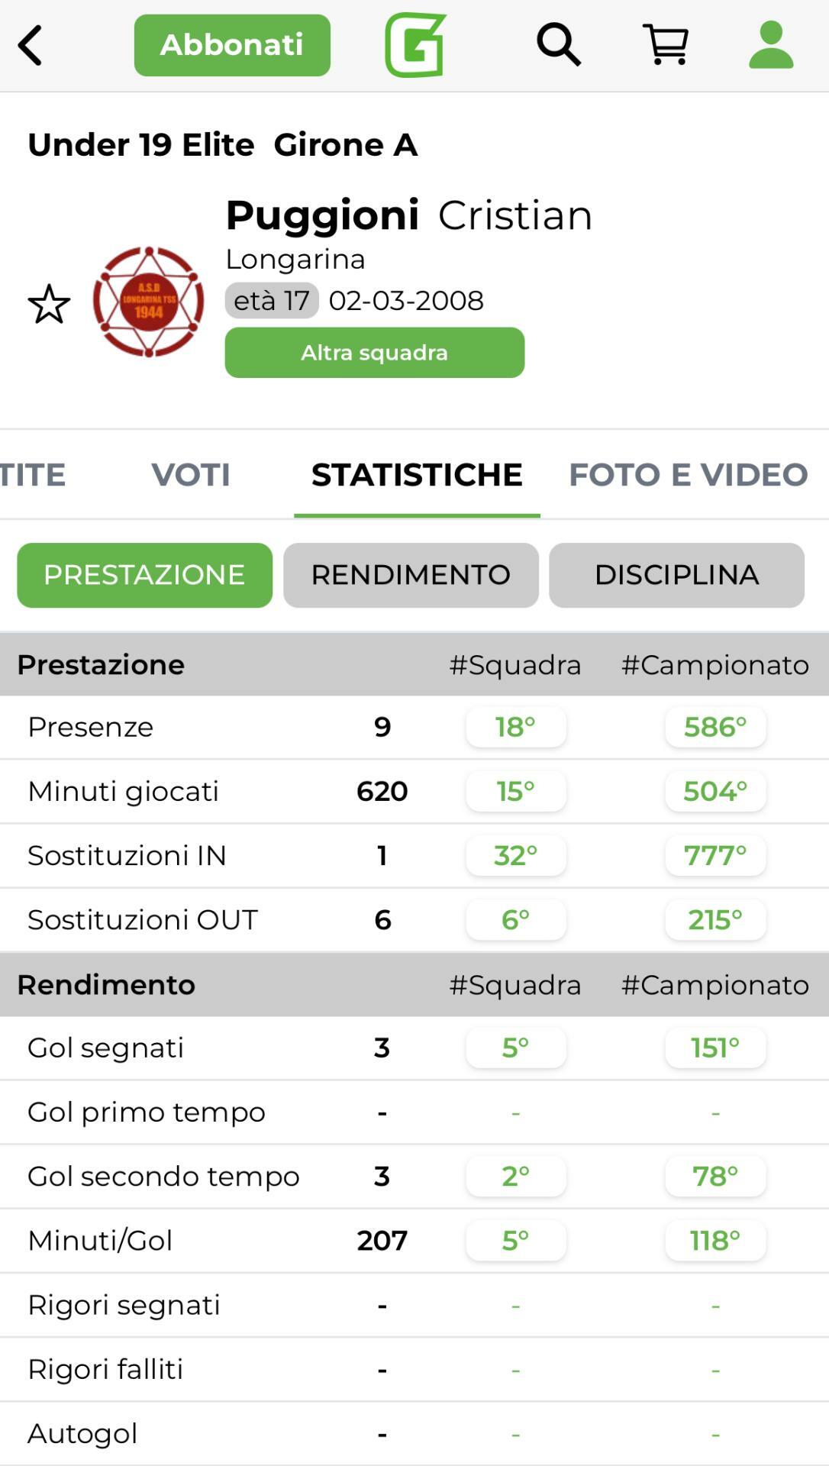
Task: Tap the green G home logo
Action: pos(415,45)
